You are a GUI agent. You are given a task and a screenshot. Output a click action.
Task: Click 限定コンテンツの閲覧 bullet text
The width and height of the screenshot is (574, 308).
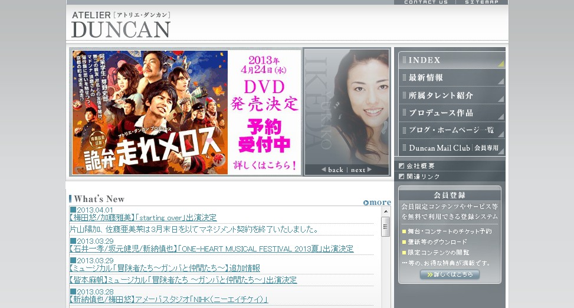click(x=438, y=253)
